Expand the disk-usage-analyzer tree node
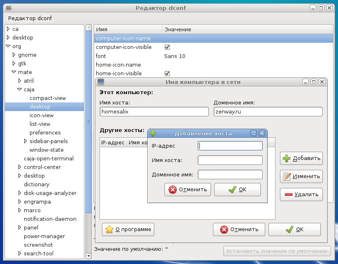Viewport: 338px width, 264px height. pos(20,193)
